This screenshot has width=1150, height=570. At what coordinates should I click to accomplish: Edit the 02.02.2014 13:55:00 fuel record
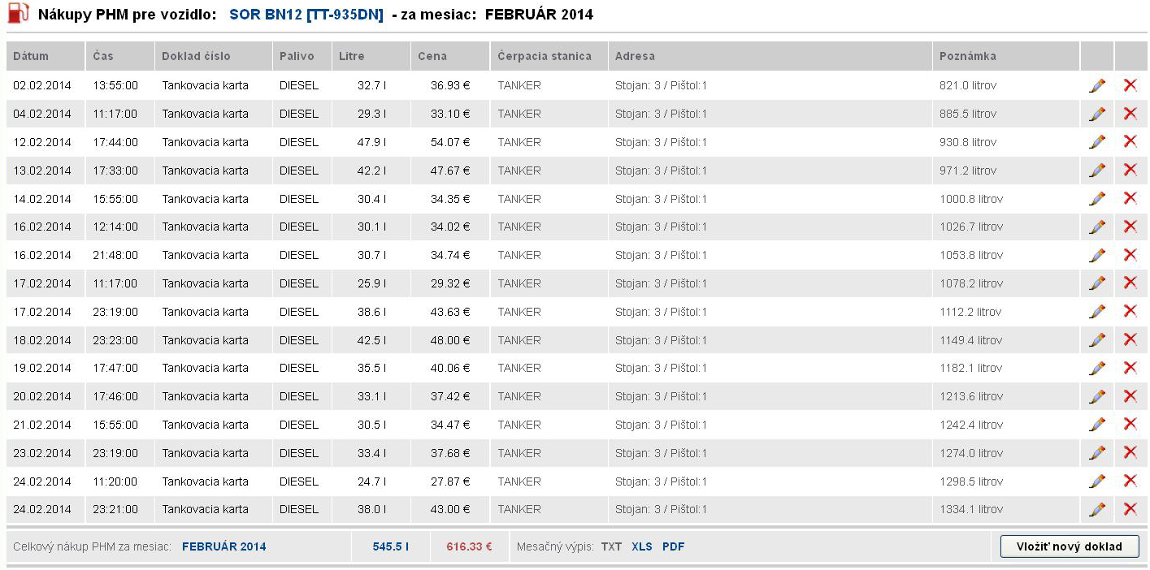1097,85
